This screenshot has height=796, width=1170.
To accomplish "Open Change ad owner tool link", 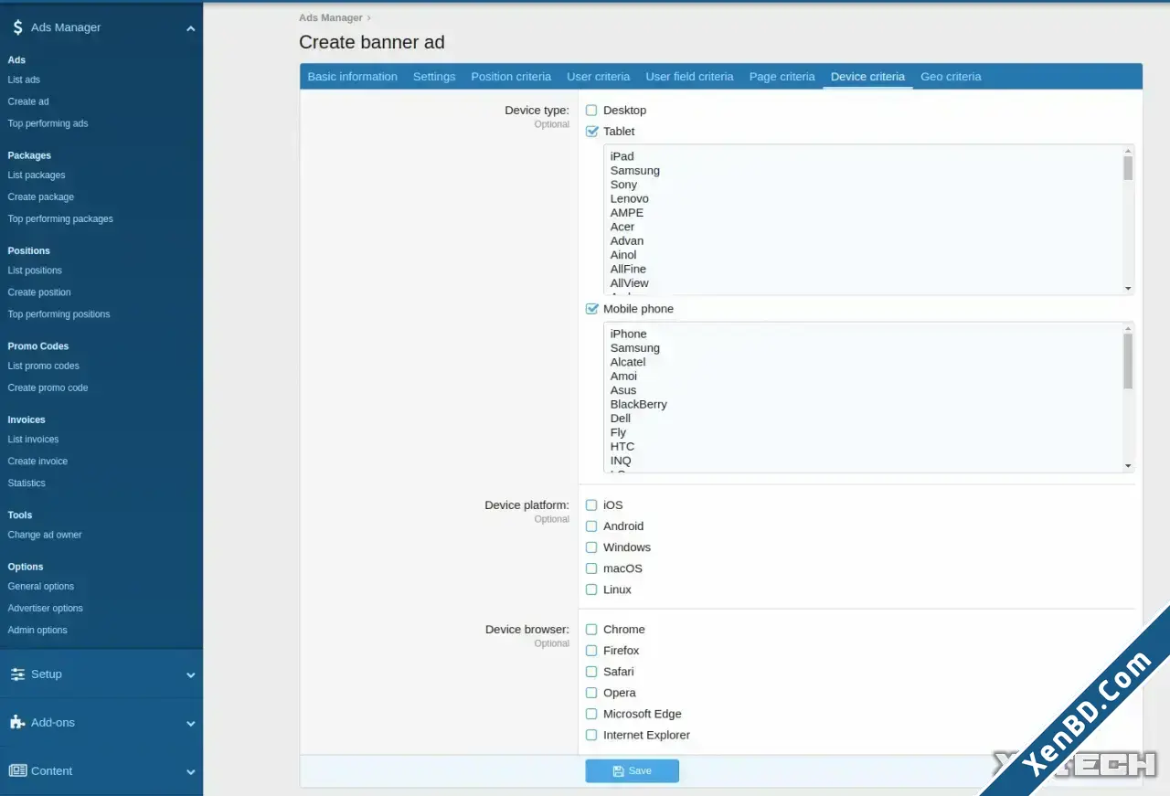I will pos(45,535).
